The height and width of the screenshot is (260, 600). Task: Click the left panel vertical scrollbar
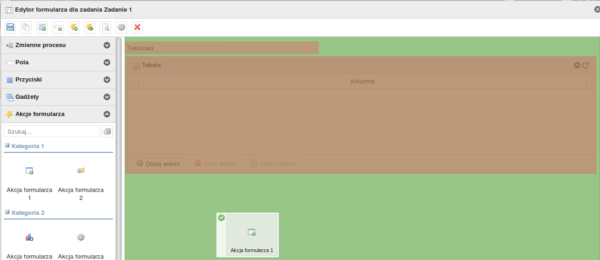119,148
